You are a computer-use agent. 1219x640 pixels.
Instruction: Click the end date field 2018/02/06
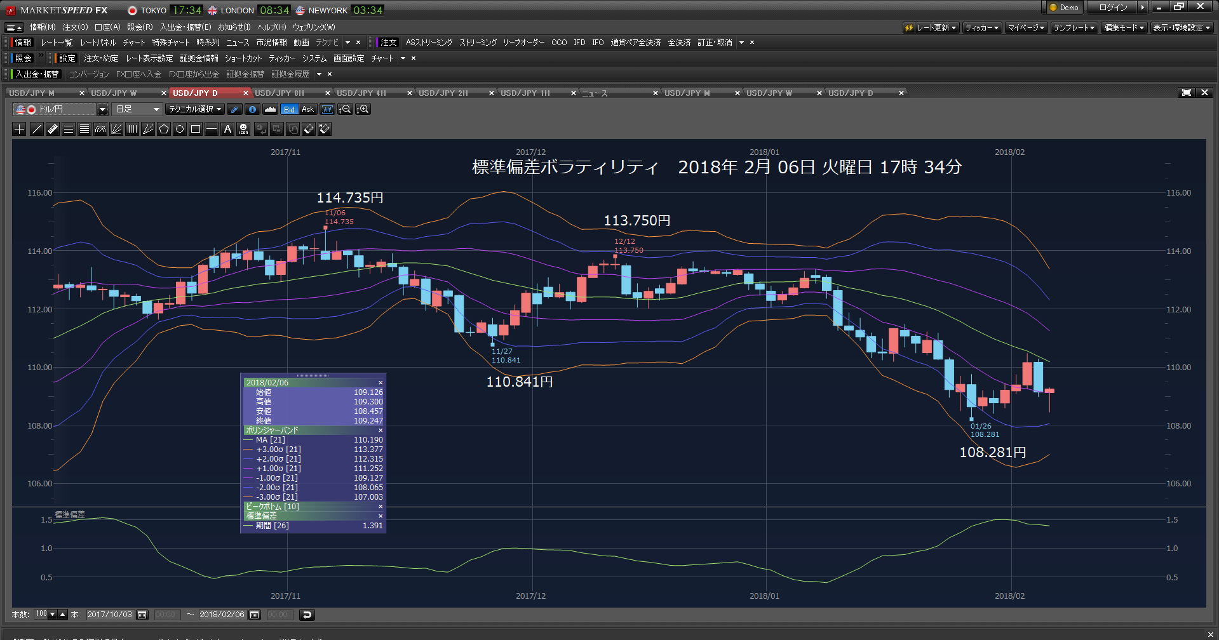pos(222,615)
